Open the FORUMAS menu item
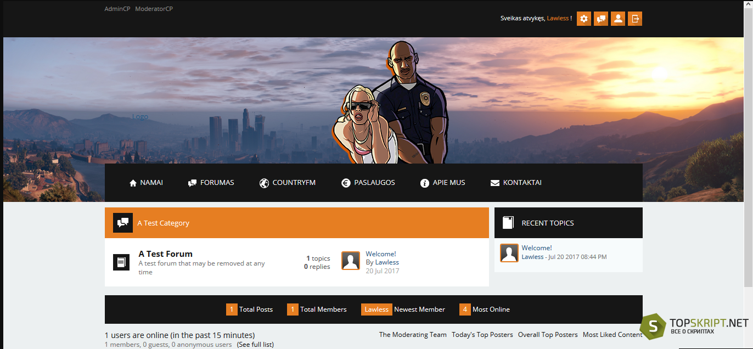The height and width of the screenshot is (349, 753). point(211,183)
